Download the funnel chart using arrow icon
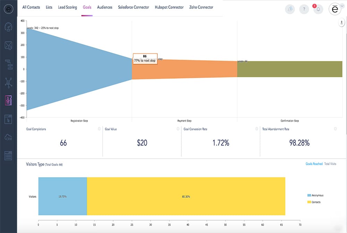The width and height of the screenshot is (347, 233). (x=341, y=23)
